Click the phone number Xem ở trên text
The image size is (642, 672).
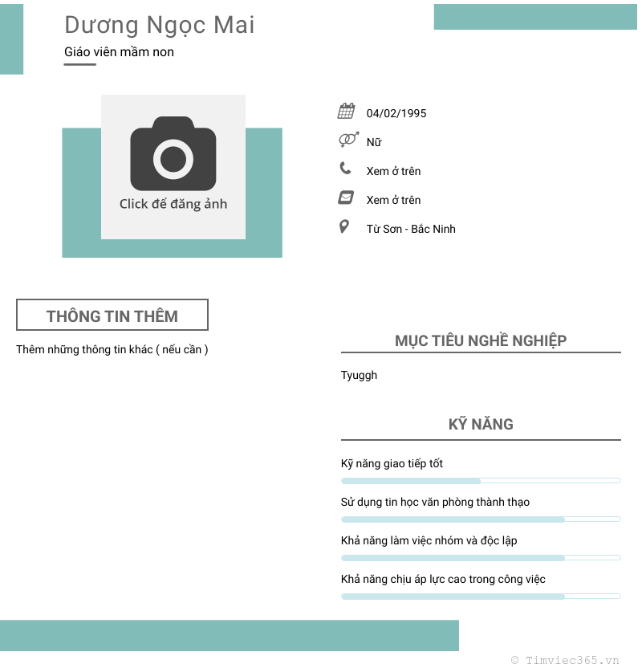coord(393,171)
